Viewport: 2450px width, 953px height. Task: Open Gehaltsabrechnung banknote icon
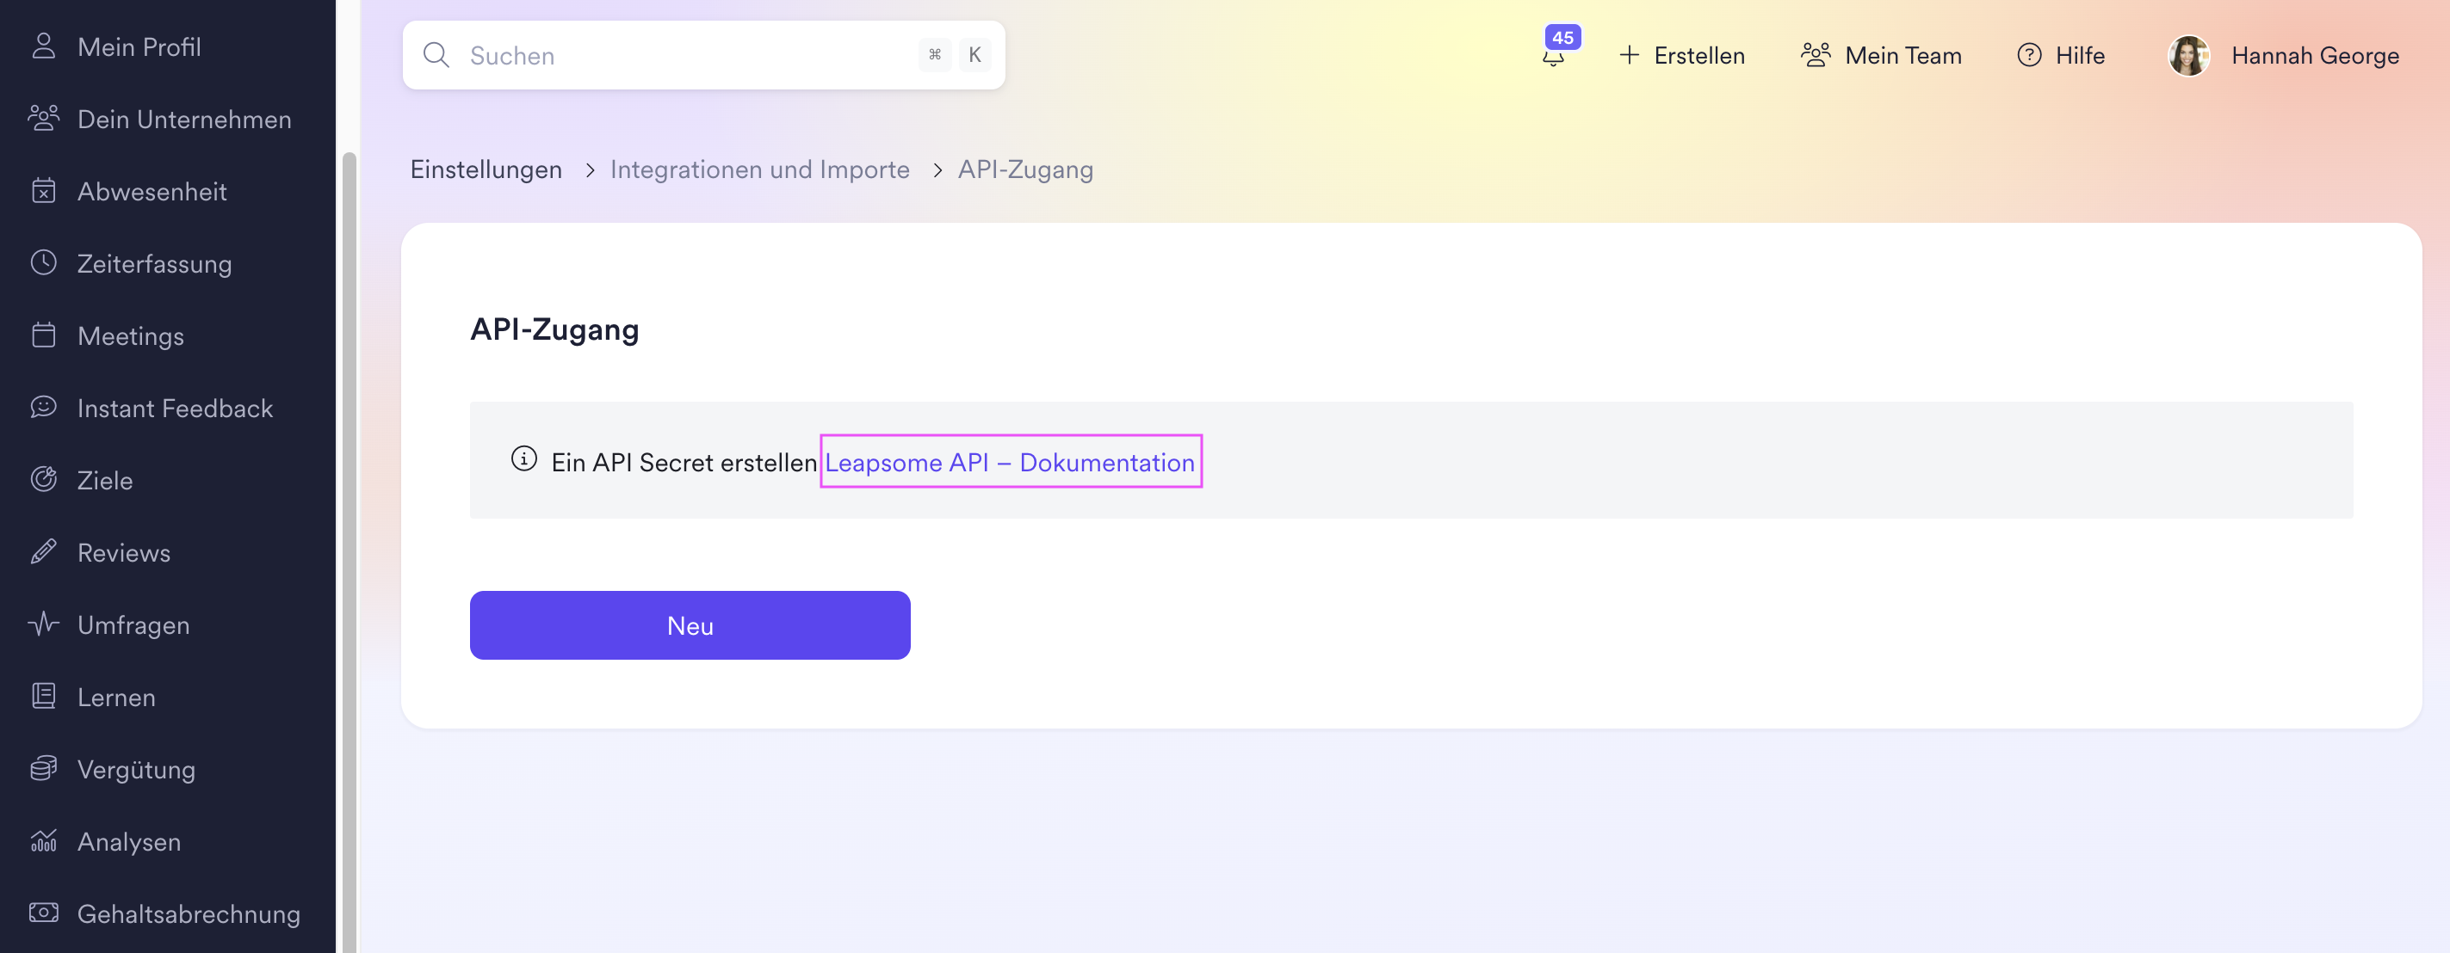(44, 913)
